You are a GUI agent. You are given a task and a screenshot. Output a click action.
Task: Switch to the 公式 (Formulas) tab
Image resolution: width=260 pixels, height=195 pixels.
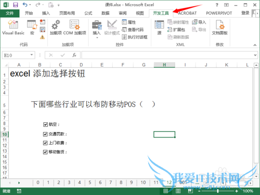pyautogui.click(x=88, y=13)
